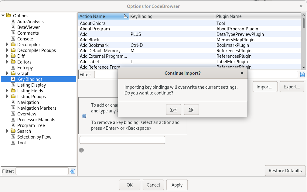Viewport: 307px width, 192px height.
Task: Expand the Decompiler folder
Action: (8, 44)
